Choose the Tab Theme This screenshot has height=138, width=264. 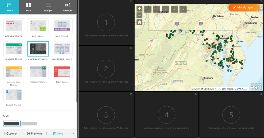62,72
